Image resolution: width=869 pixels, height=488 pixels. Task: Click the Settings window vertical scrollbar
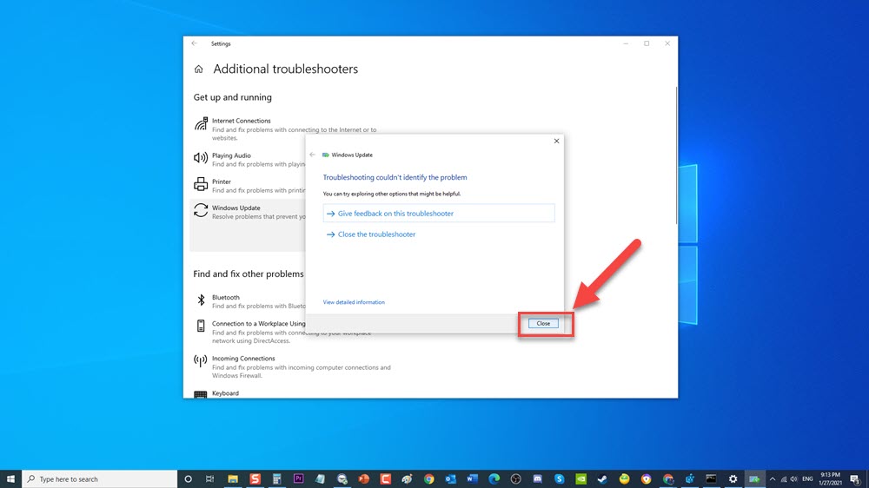click(x=675, y=155)
